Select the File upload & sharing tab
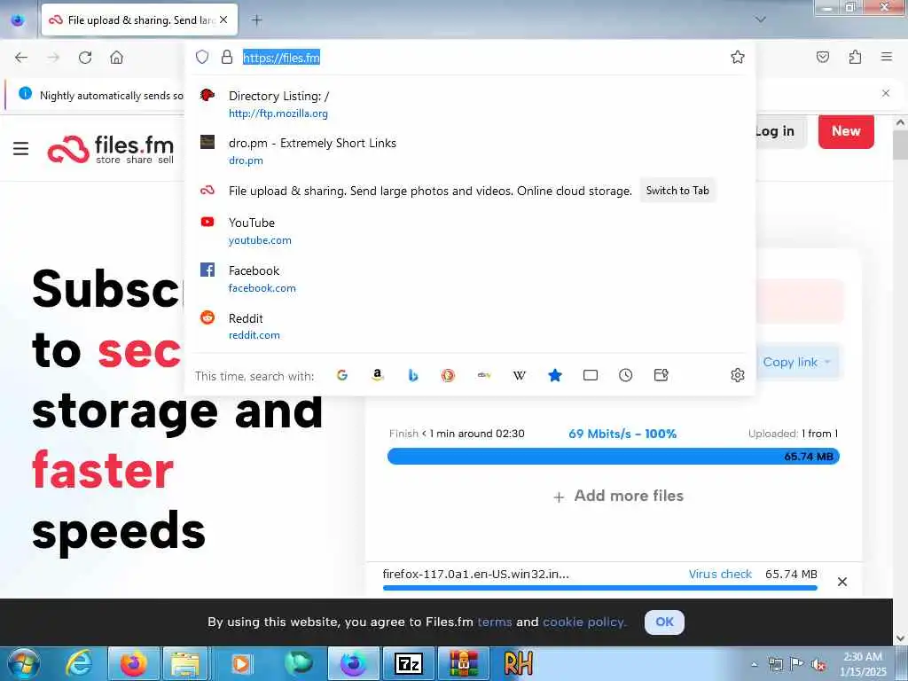Image resolution: width=908 pixels, height=681 pixels. tap(139, 20)
